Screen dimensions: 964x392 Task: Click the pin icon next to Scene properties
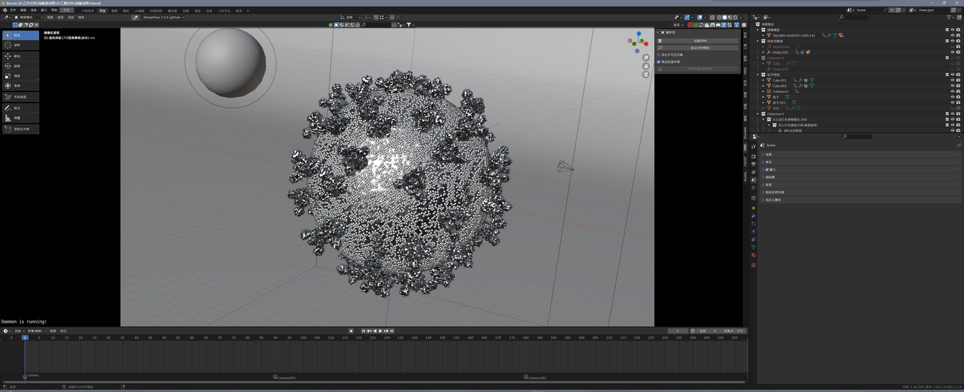coord(959,145)
